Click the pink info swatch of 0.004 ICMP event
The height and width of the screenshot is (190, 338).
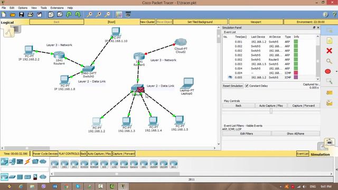[296, 73]
